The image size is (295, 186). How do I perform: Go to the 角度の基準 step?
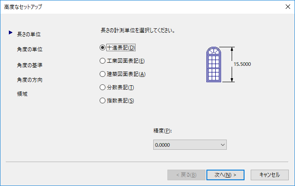pos(30,65)
